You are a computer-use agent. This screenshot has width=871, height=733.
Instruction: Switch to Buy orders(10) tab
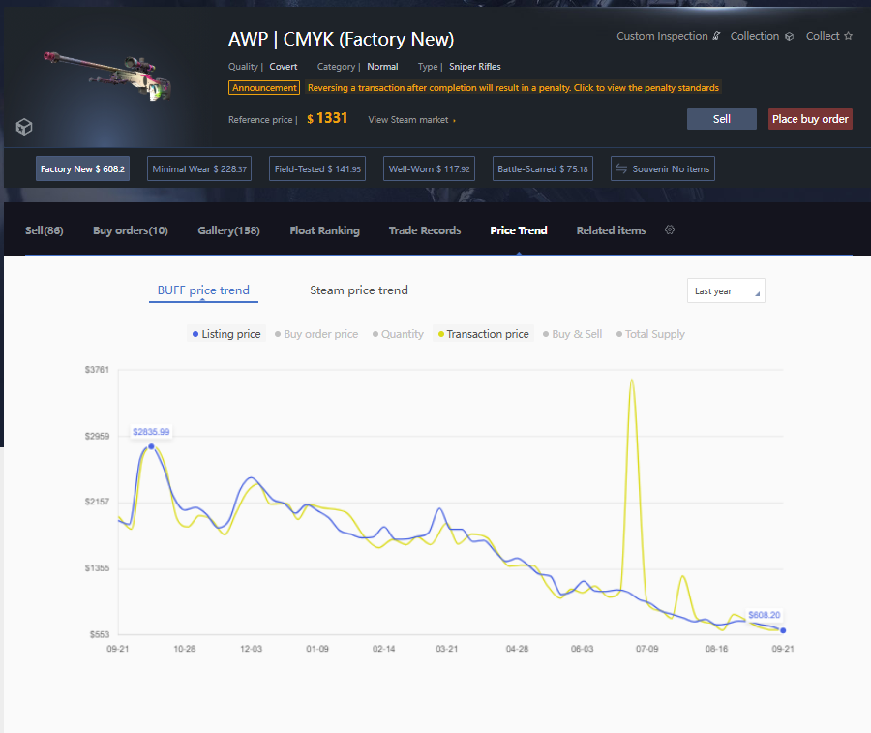(131, 230)
